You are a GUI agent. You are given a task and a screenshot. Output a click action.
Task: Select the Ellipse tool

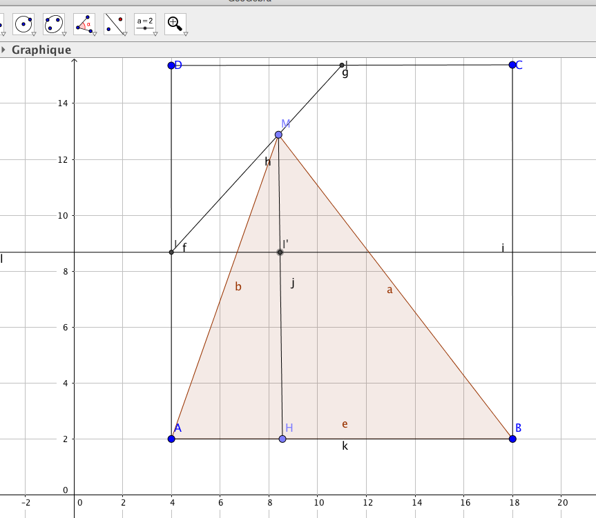[53, 23]
